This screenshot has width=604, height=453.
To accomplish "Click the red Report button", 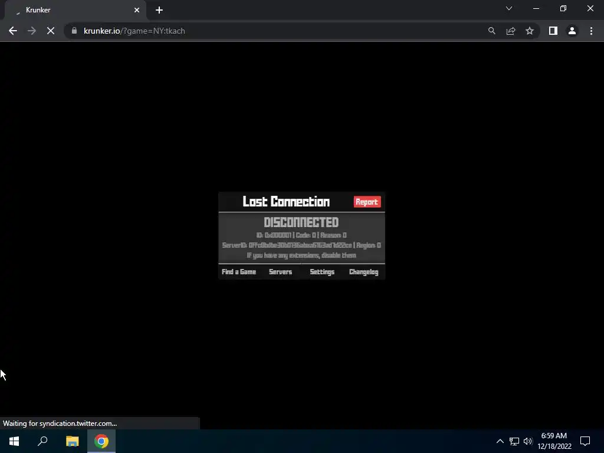I will click(x=367, y=202).
